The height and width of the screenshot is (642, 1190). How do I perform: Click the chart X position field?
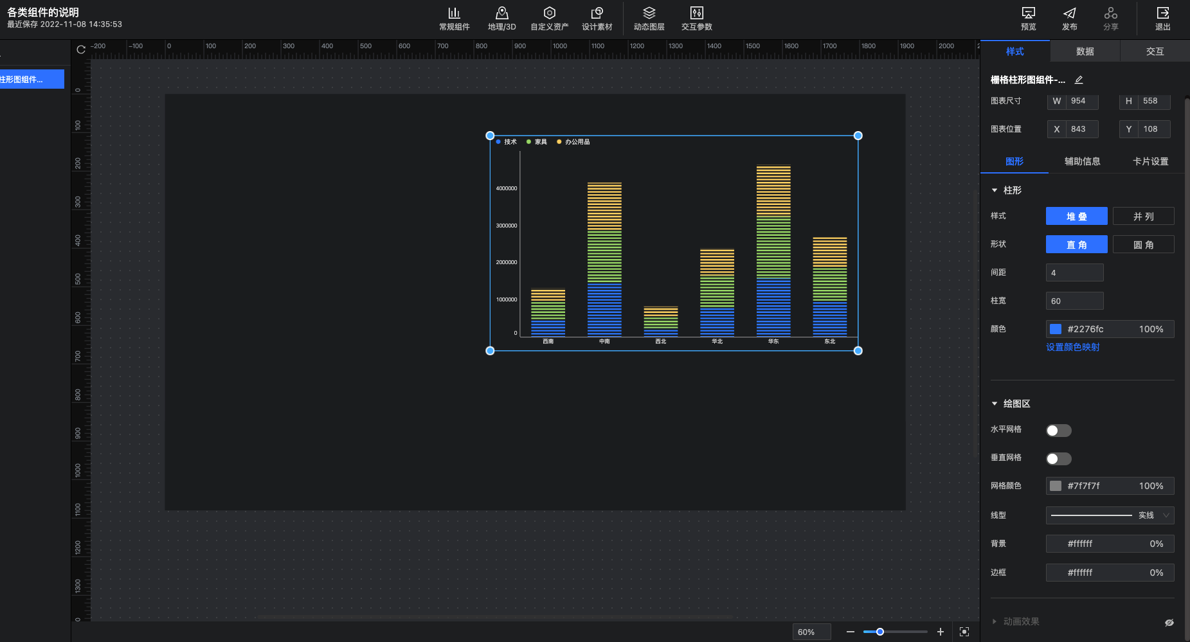pyautogui.click(x=1073, y=129)
